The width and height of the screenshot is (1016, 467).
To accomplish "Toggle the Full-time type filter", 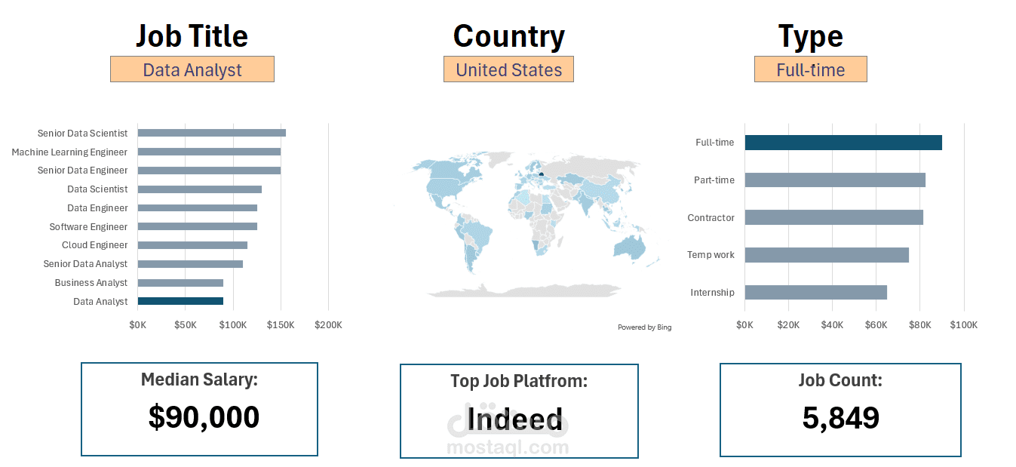I will (x=810, y=69).
